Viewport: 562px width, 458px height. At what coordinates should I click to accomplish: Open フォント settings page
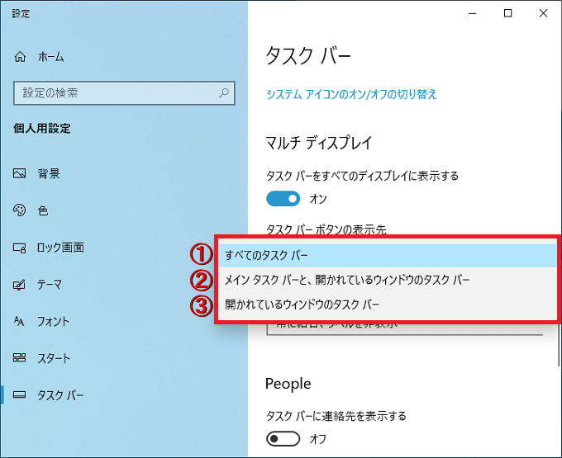[x=124, y=321]
